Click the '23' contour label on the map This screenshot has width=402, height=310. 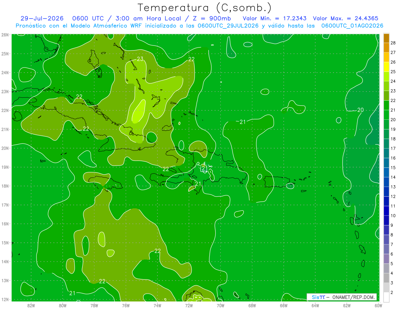[x=140, y=59]
